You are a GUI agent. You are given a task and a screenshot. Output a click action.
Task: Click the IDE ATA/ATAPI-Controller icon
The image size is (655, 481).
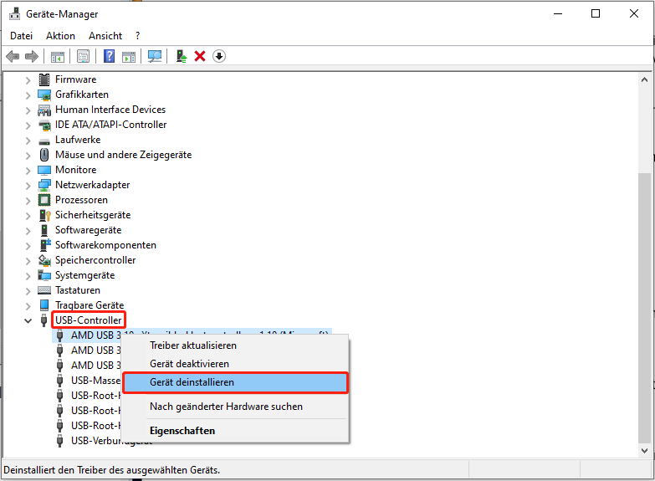click(x=44, y=125)
